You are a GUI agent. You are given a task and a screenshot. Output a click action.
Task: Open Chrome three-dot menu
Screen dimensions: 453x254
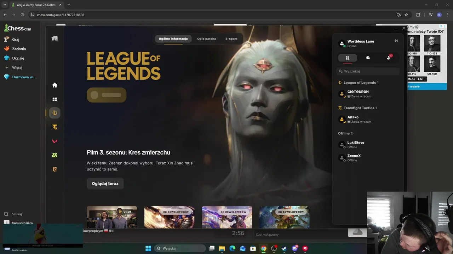448,15
